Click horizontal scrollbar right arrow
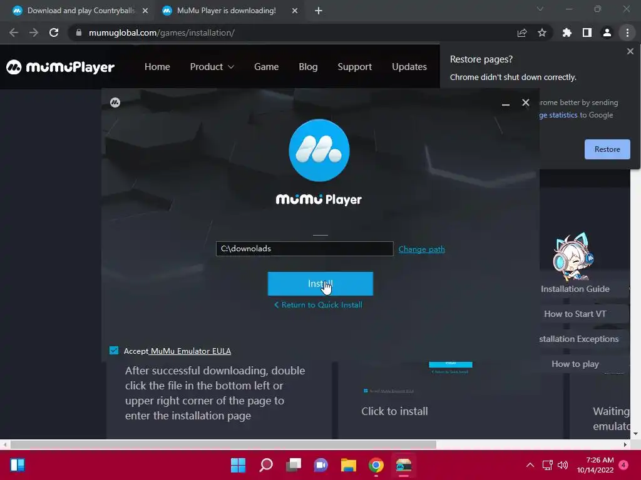The image size is (641, 480). pos(625,444)
